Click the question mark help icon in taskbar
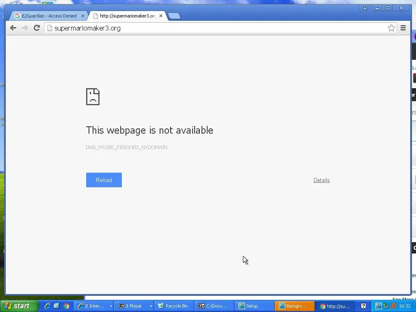This screenshot has width=416, height=312. 363,306
